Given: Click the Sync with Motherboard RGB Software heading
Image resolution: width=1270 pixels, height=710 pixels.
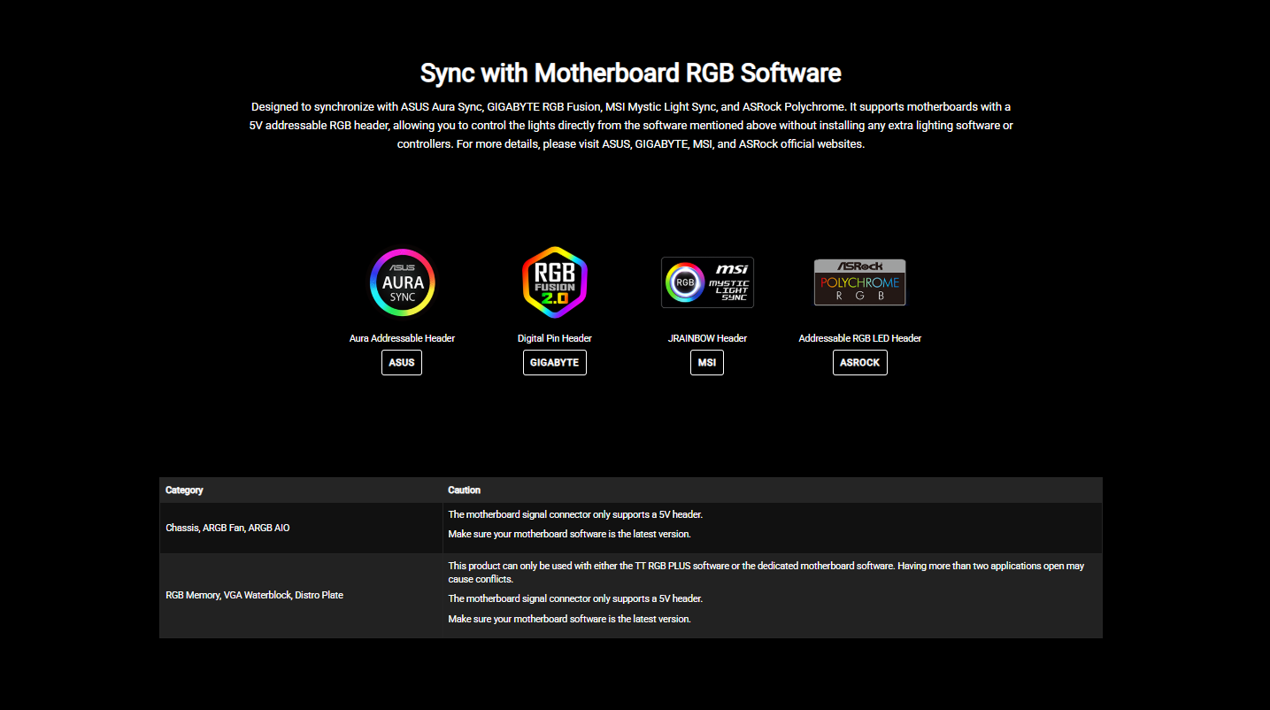Looking at the screenshot, I should pos(630,73).
